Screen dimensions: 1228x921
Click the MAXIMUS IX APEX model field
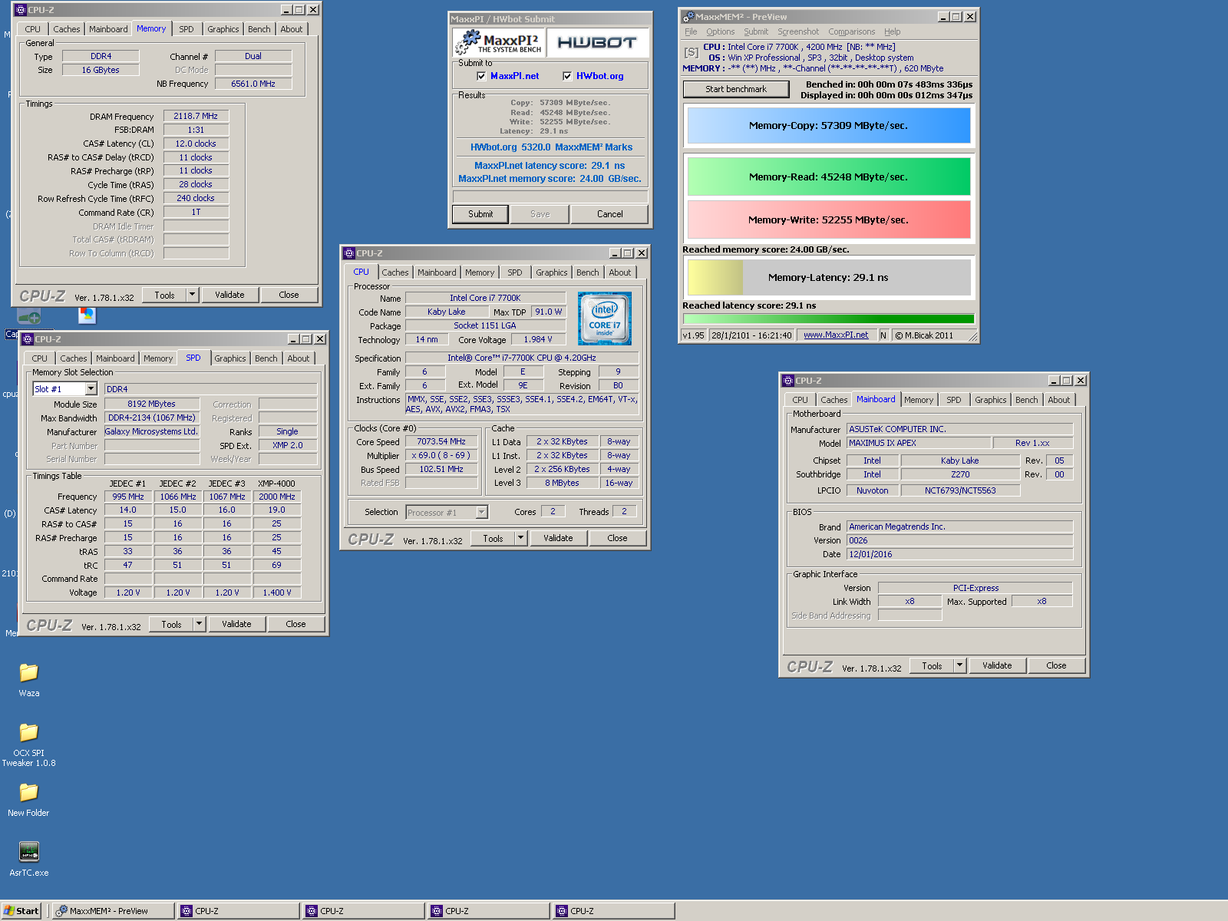click(919, 443)
